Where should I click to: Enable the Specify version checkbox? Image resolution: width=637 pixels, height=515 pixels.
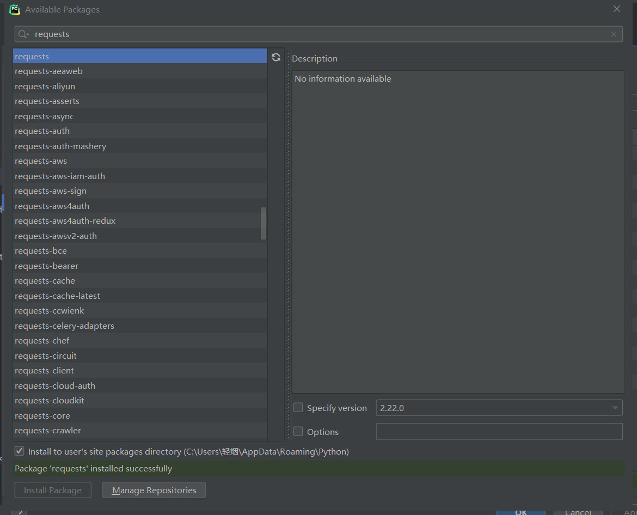coord(298,408)
